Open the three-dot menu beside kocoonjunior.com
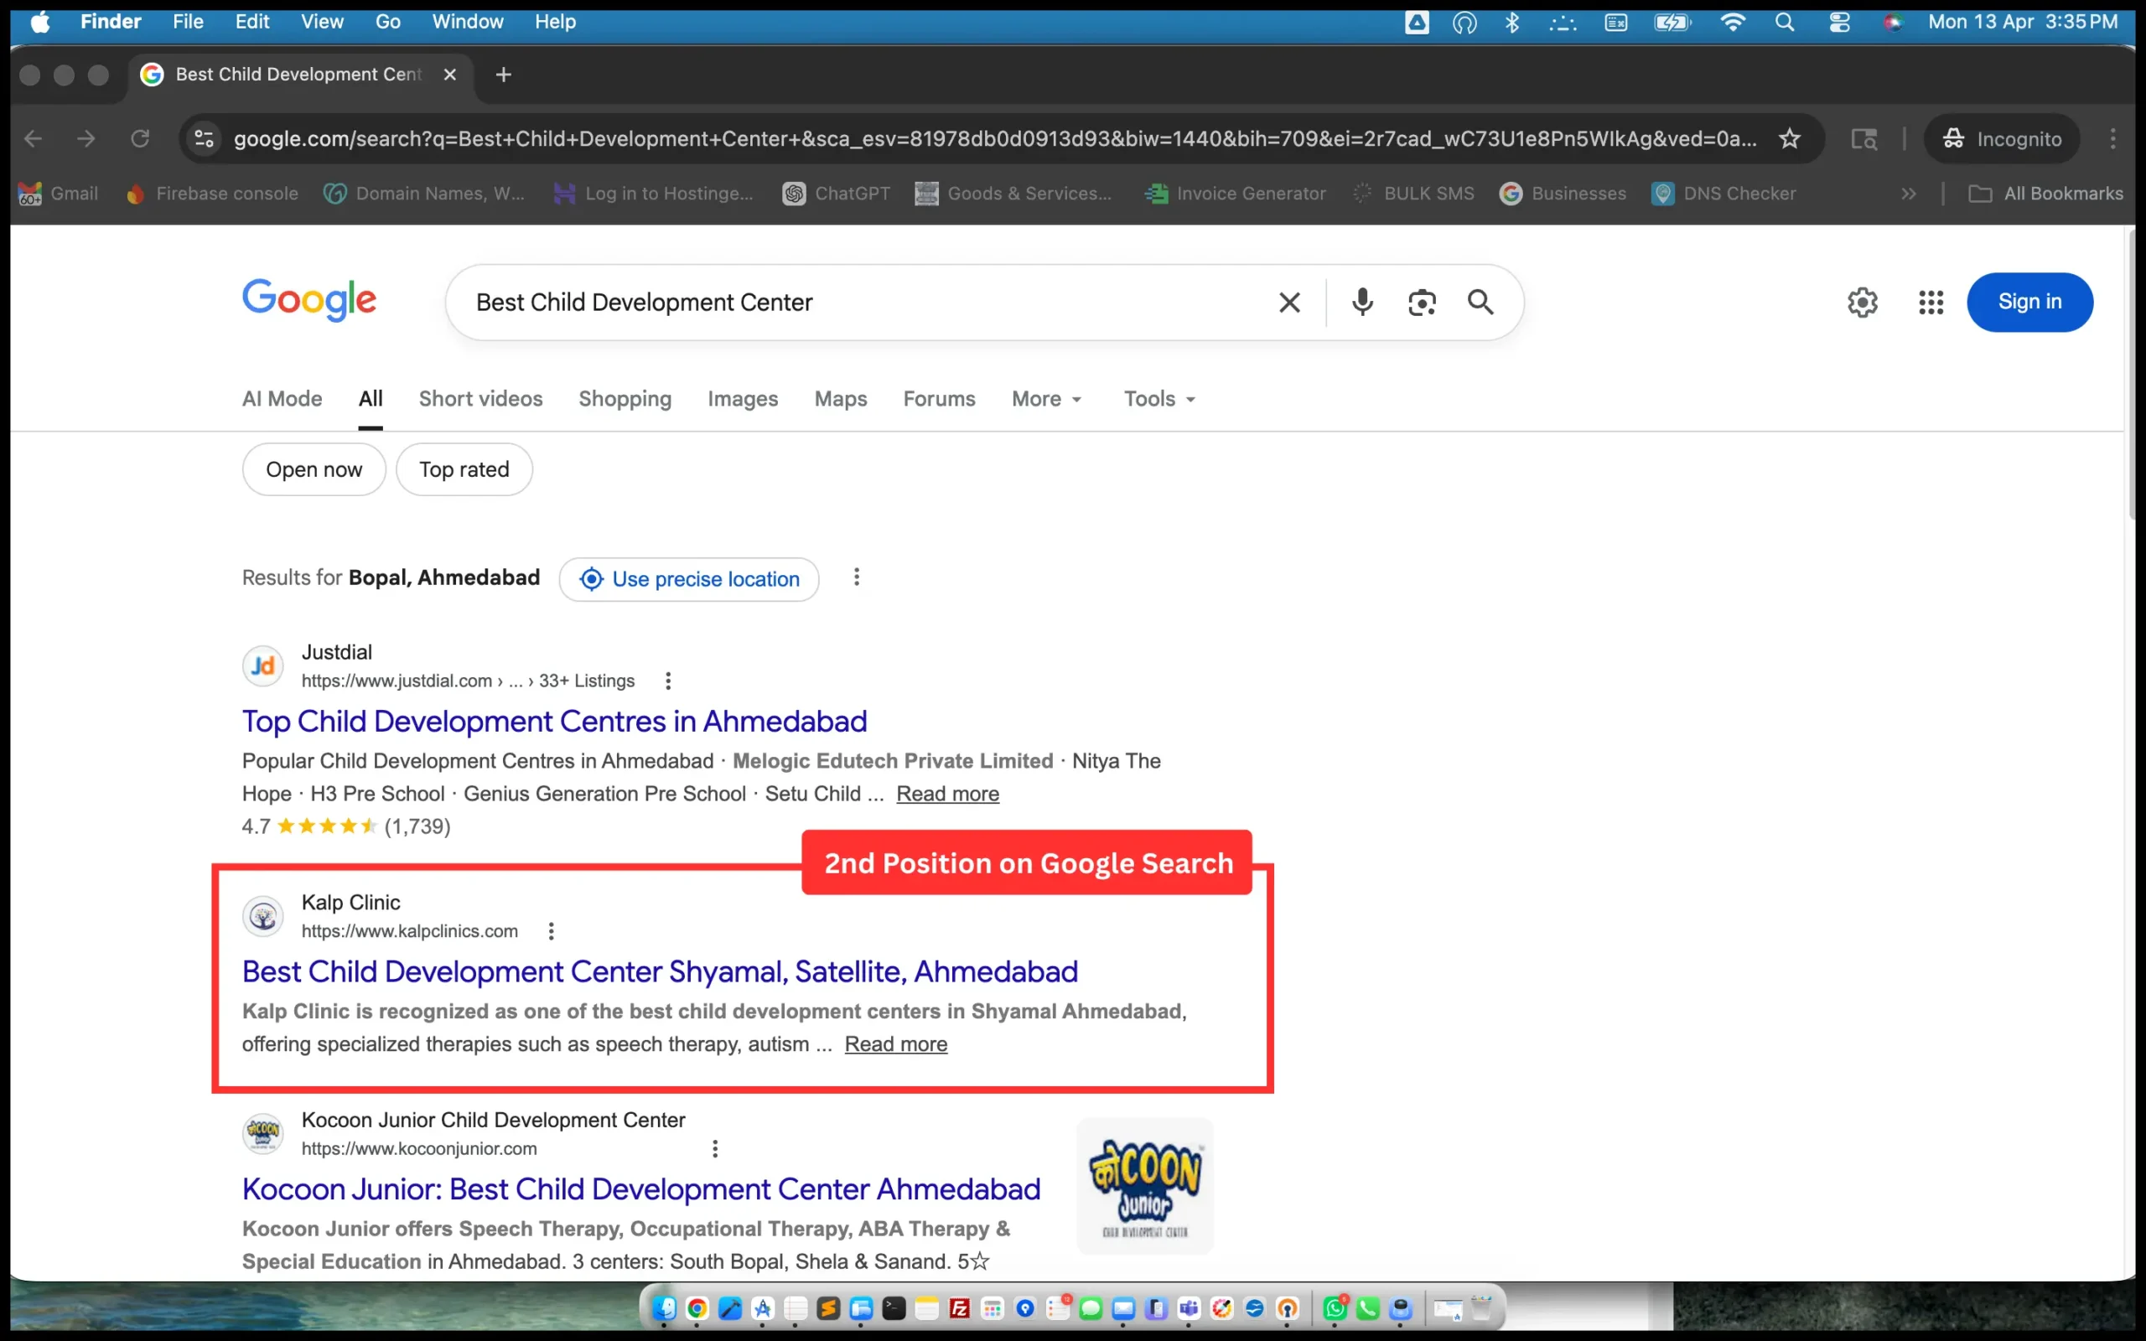 pos(715,1148)
